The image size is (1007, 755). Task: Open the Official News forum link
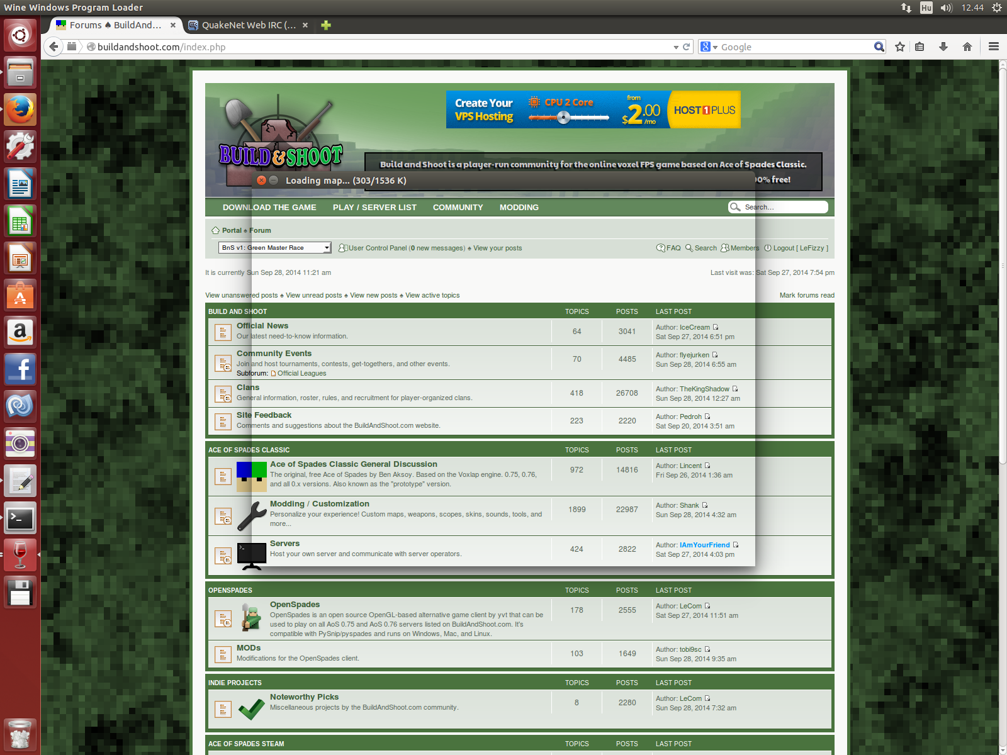click(x=262, y=326)
